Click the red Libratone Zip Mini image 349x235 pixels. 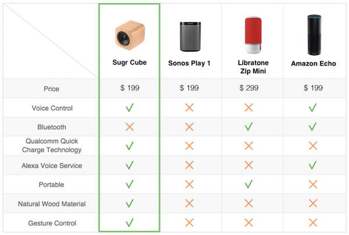click(x=251, y=36)
